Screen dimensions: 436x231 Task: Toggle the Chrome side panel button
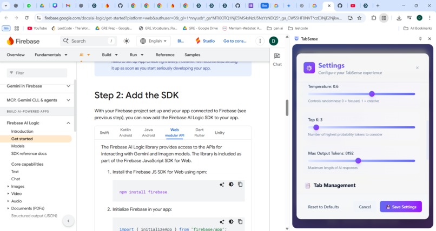[384, 18]
